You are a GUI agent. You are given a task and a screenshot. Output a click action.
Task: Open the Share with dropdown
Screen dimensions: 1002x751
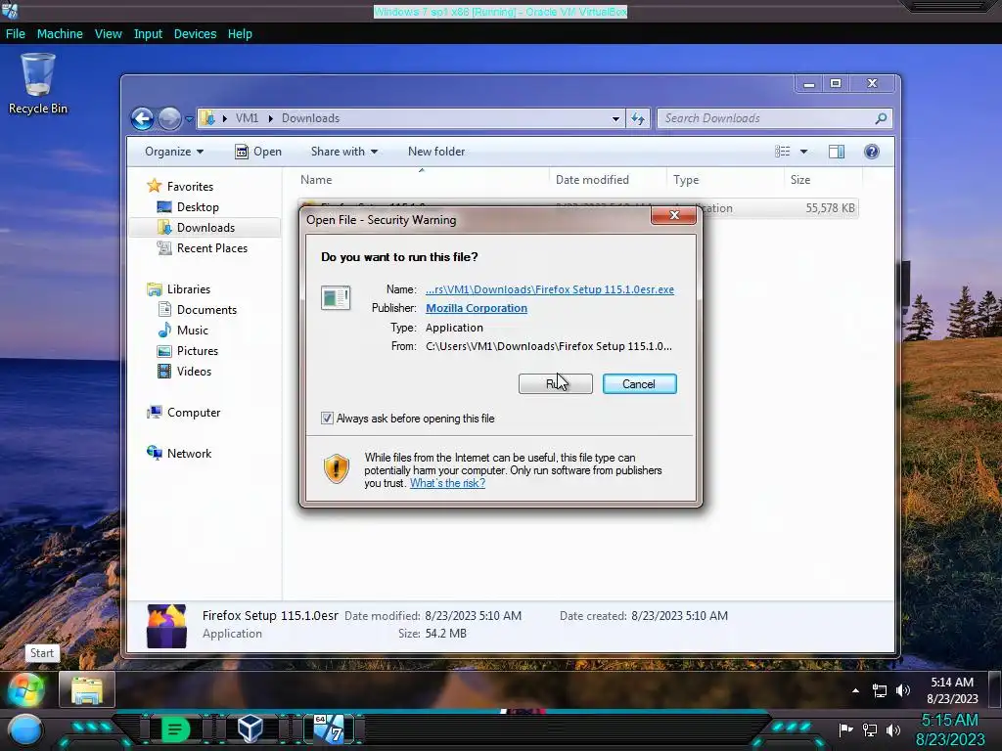tap(344, 152)
